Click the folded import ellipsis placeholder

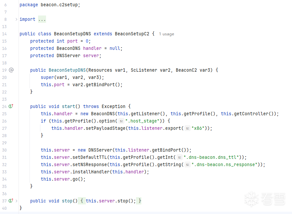click(42, 19)
